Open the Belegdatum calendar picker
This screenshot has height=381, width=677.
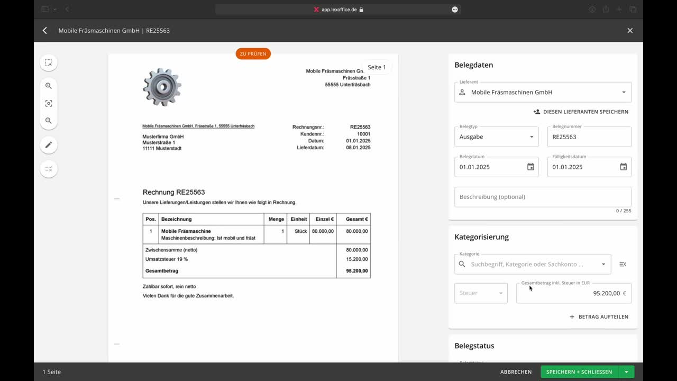click(530, 167)
